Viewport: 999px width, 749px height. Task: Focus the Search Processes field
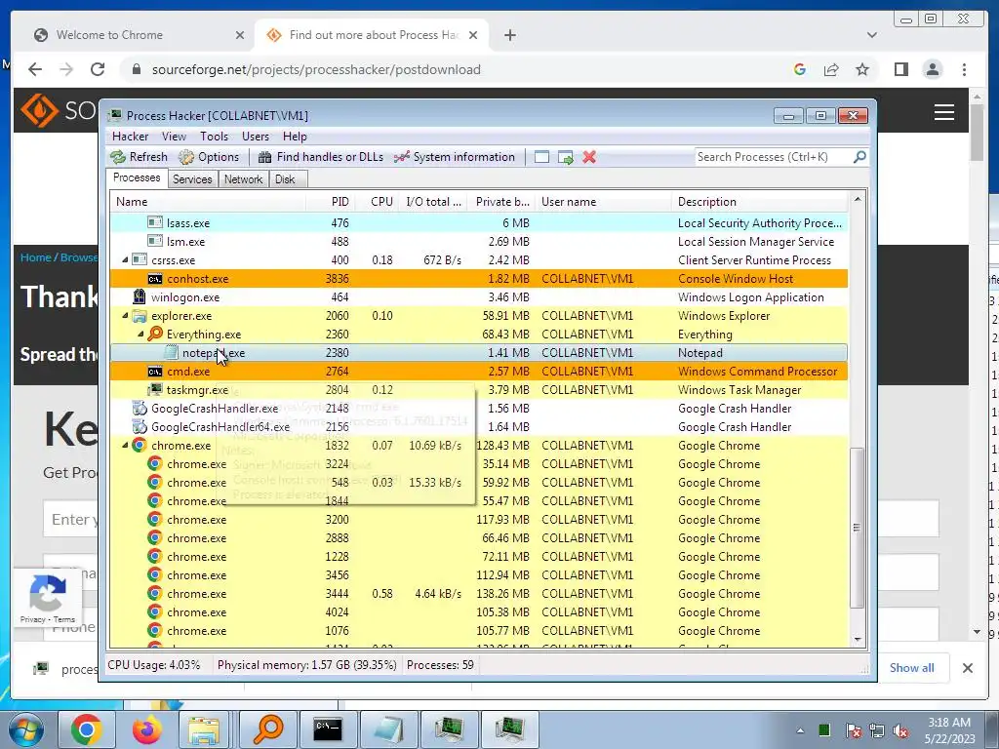(774, 157)
